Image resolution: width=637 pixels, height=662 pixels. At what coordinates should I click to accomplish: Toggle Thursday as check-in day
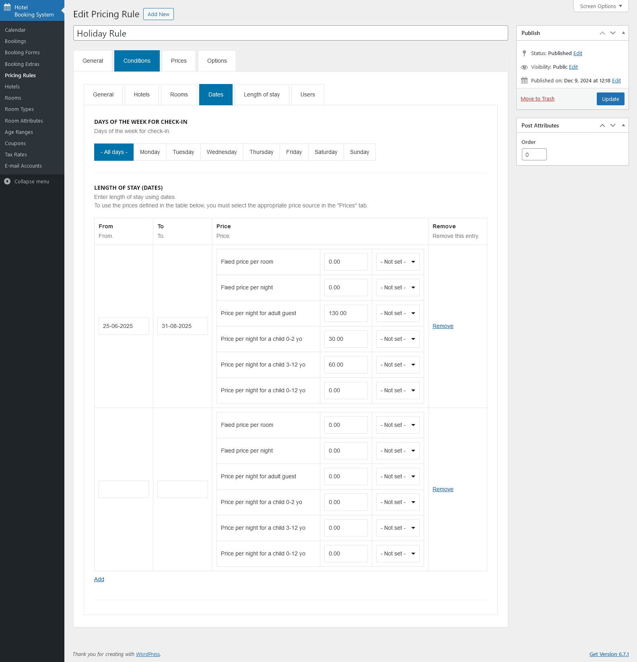262,152
